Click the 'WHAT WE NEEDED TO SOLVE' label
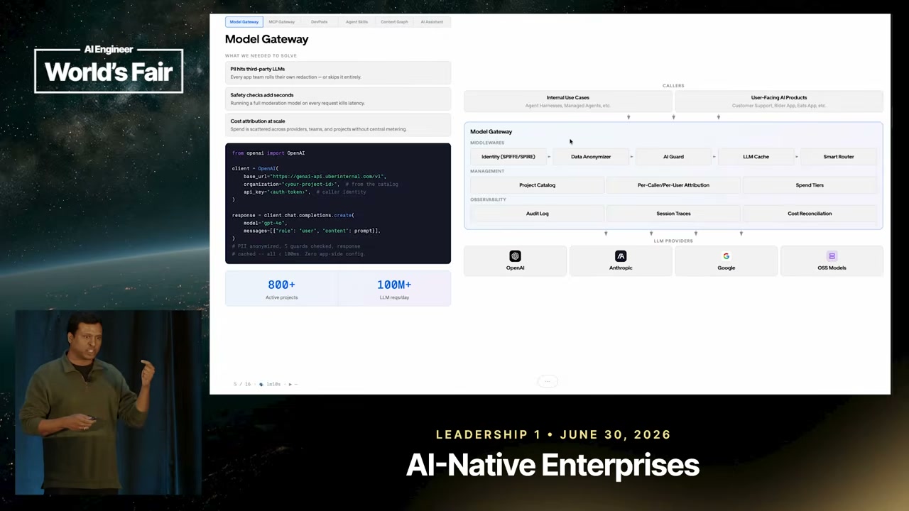 (261, 55)
